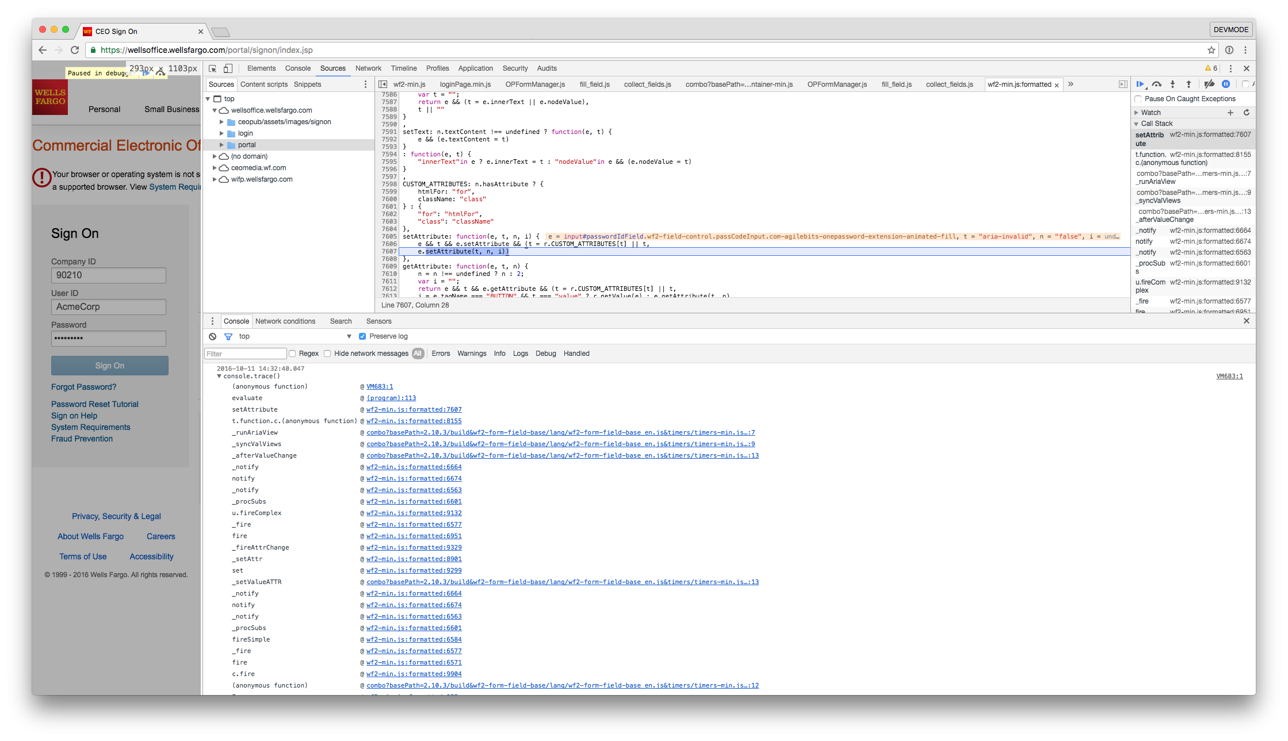The width and height of the screenshot is (1288, 741).
Task: Expand the (no domain) node
Action: click(x=215, y=156)
